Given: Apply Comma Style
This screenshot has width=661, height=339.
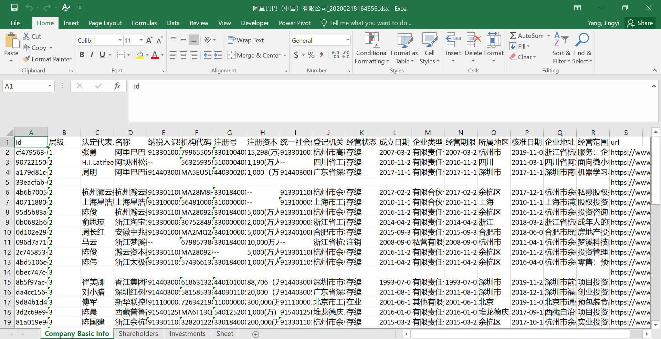Looking at the screenshot, I should [x=322, y=55].
